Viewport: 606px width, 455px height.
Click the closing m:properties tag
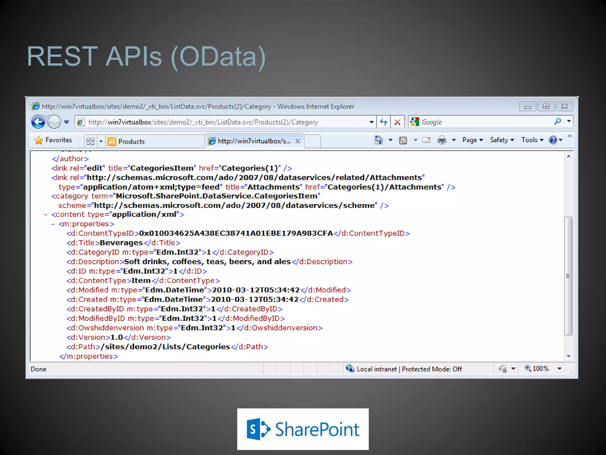89,356
